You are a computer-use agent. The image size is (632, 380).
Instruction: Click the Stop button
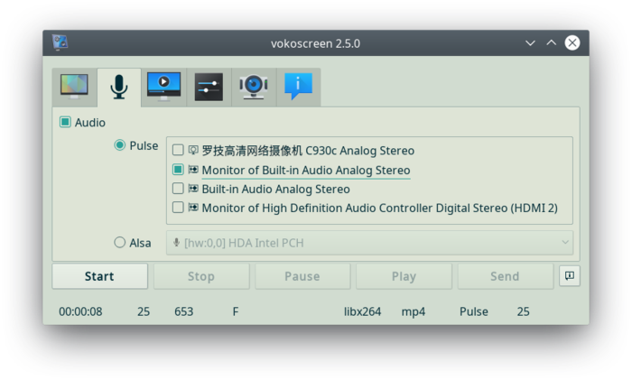coord(201,276)
